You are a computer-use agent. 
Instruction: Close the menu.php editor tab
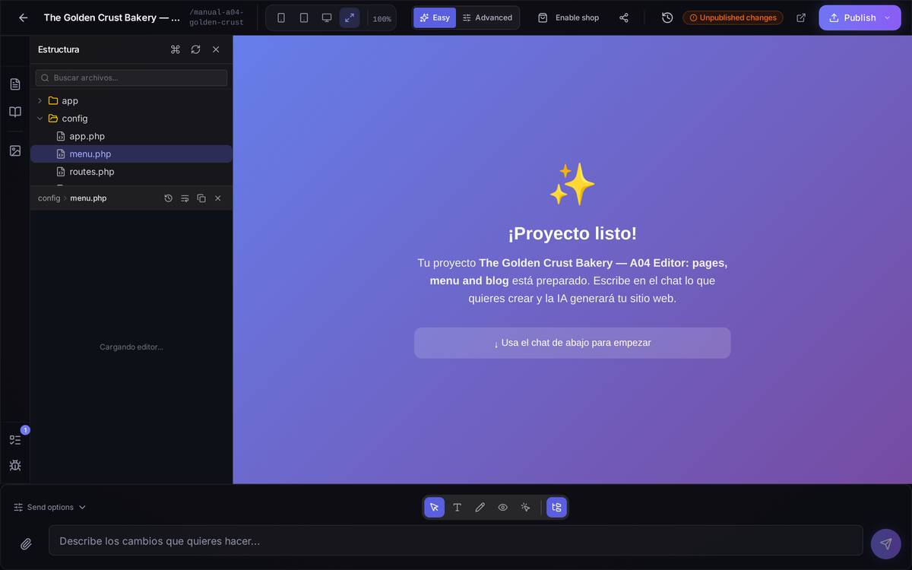[x=218, y=198]
